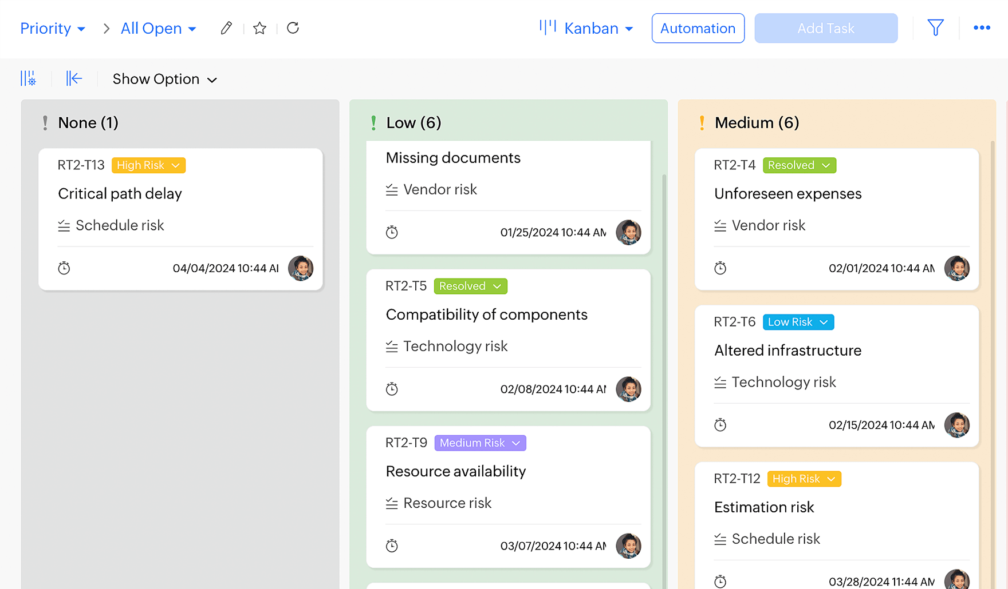This screenshot has height=589, width=1008.
Task: Click the refresh icon
Action: [293, 28]
